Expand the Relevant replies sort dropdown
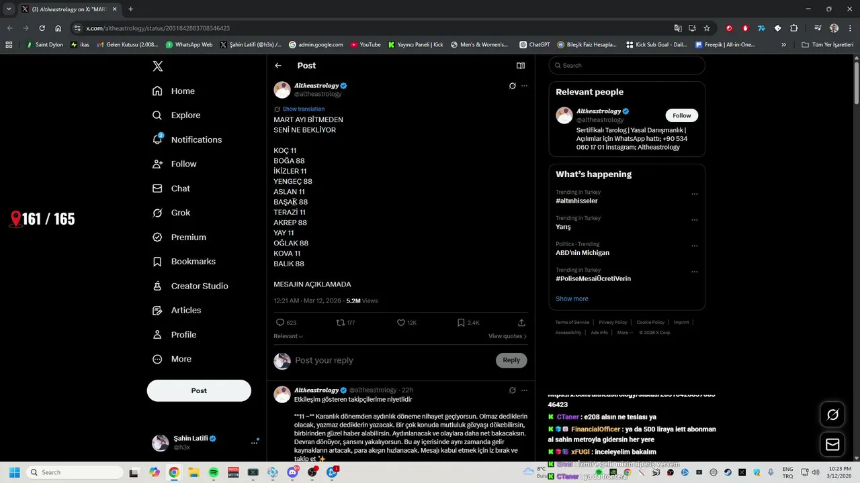 pos(288,336)
